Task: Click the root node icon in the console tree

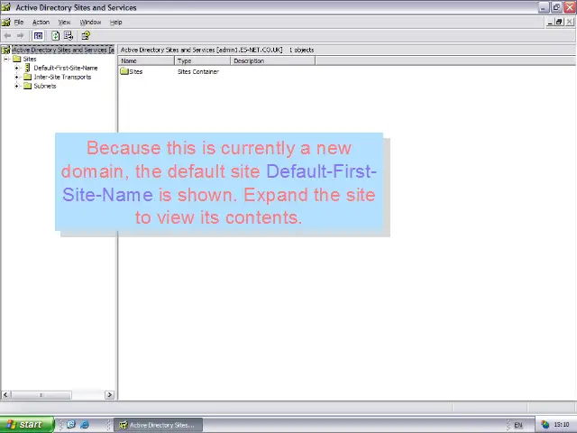Action: (6, 50)
